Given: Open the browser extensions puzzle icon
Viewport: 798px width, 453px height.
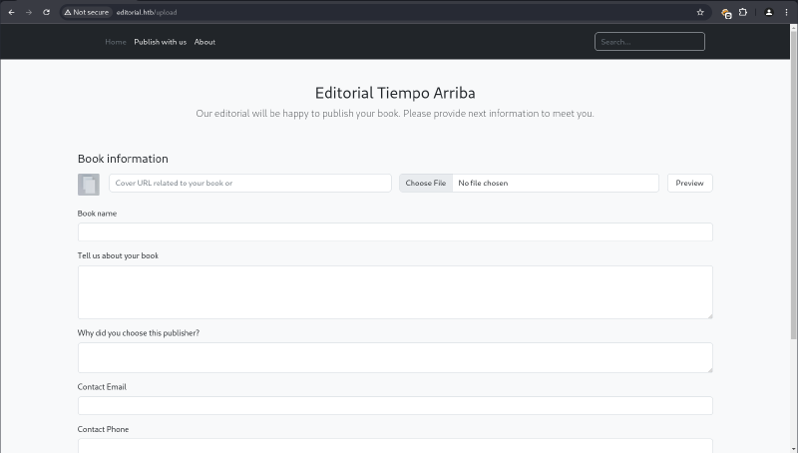Looking at the screenshot, I should (743, 12).
